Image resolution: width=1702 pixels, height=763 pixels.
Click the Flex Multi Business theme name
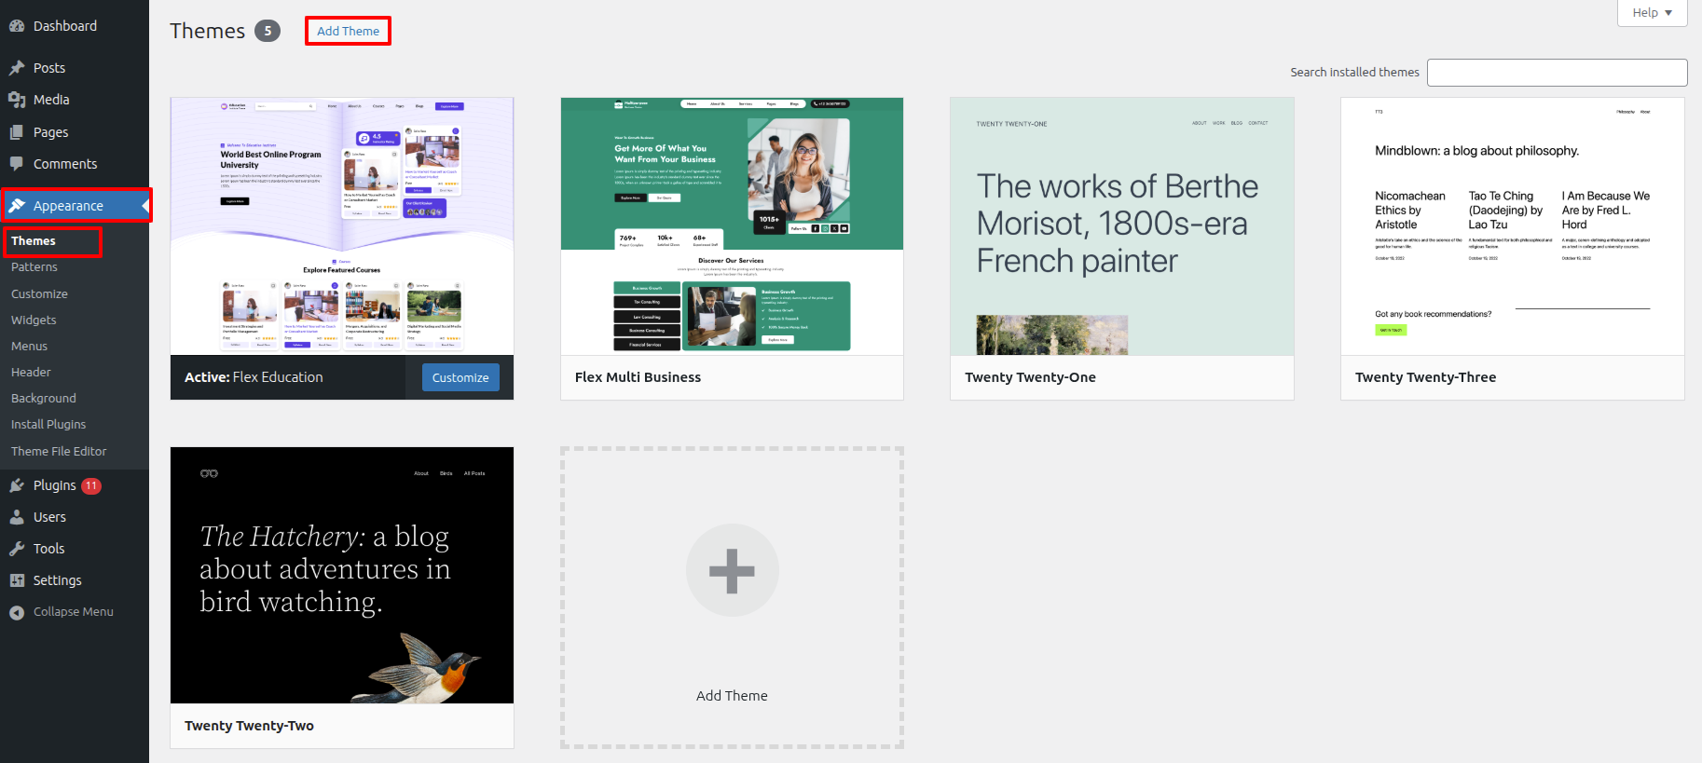638,377
